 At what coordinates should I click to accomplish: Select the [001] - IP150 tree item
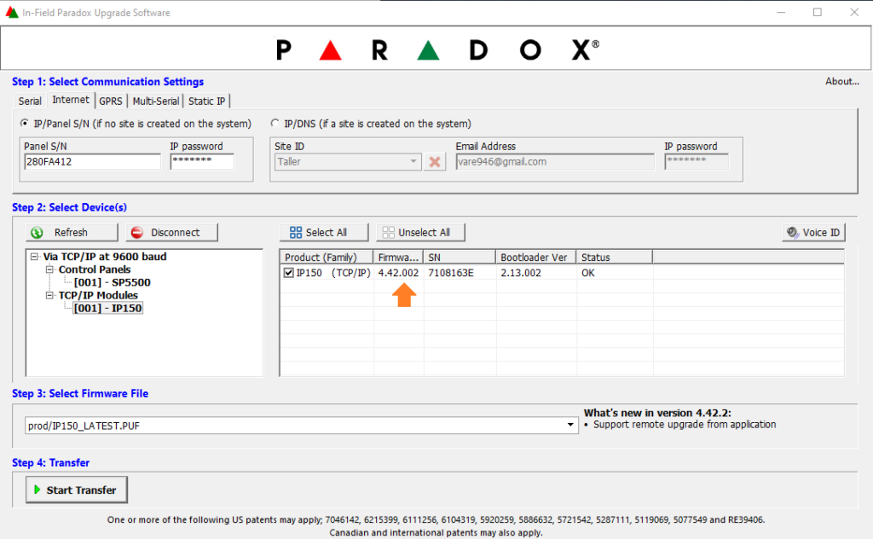(x=108, y=308)
